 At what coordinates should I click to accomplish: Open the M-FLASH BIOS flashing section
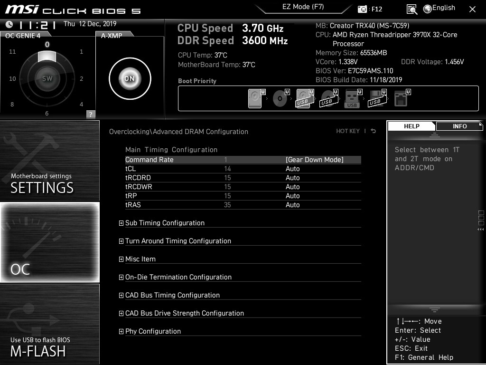click(x=49, y=324)
